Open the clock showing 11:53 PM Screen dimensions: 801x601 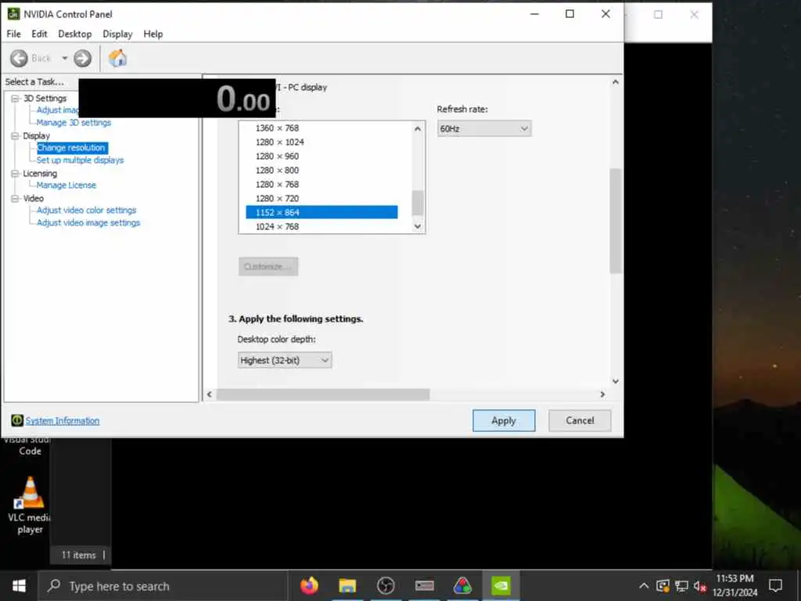pyautogui.click(x=735, y=585)
